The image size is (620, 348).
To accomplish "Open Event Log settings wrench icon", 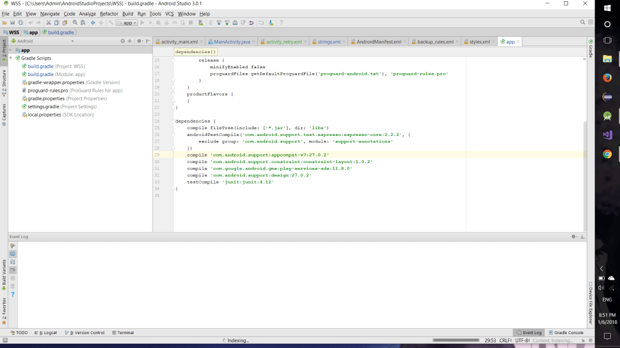I will (13, 246).
